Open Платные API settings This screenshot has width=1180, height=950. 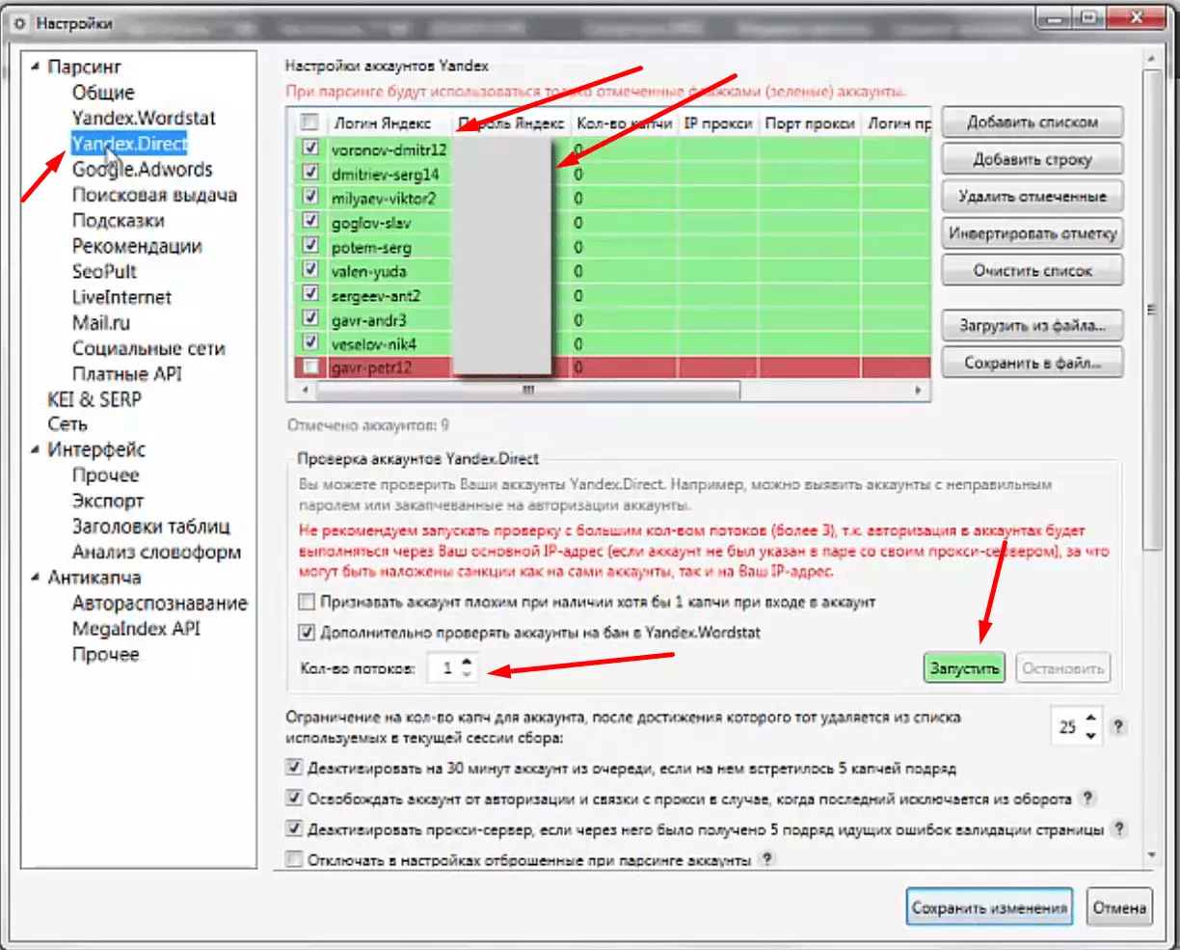pos(126,374)
